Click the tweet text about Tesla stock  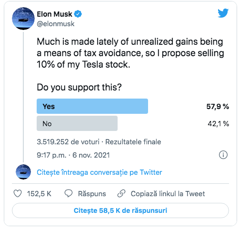coord(130,53)
